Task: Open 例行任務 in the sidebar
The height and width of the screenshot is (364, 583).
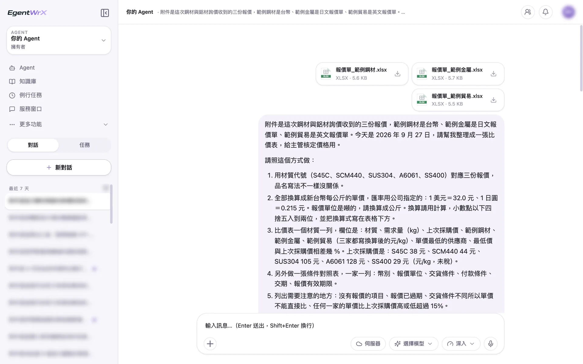Action: point(59,95)
